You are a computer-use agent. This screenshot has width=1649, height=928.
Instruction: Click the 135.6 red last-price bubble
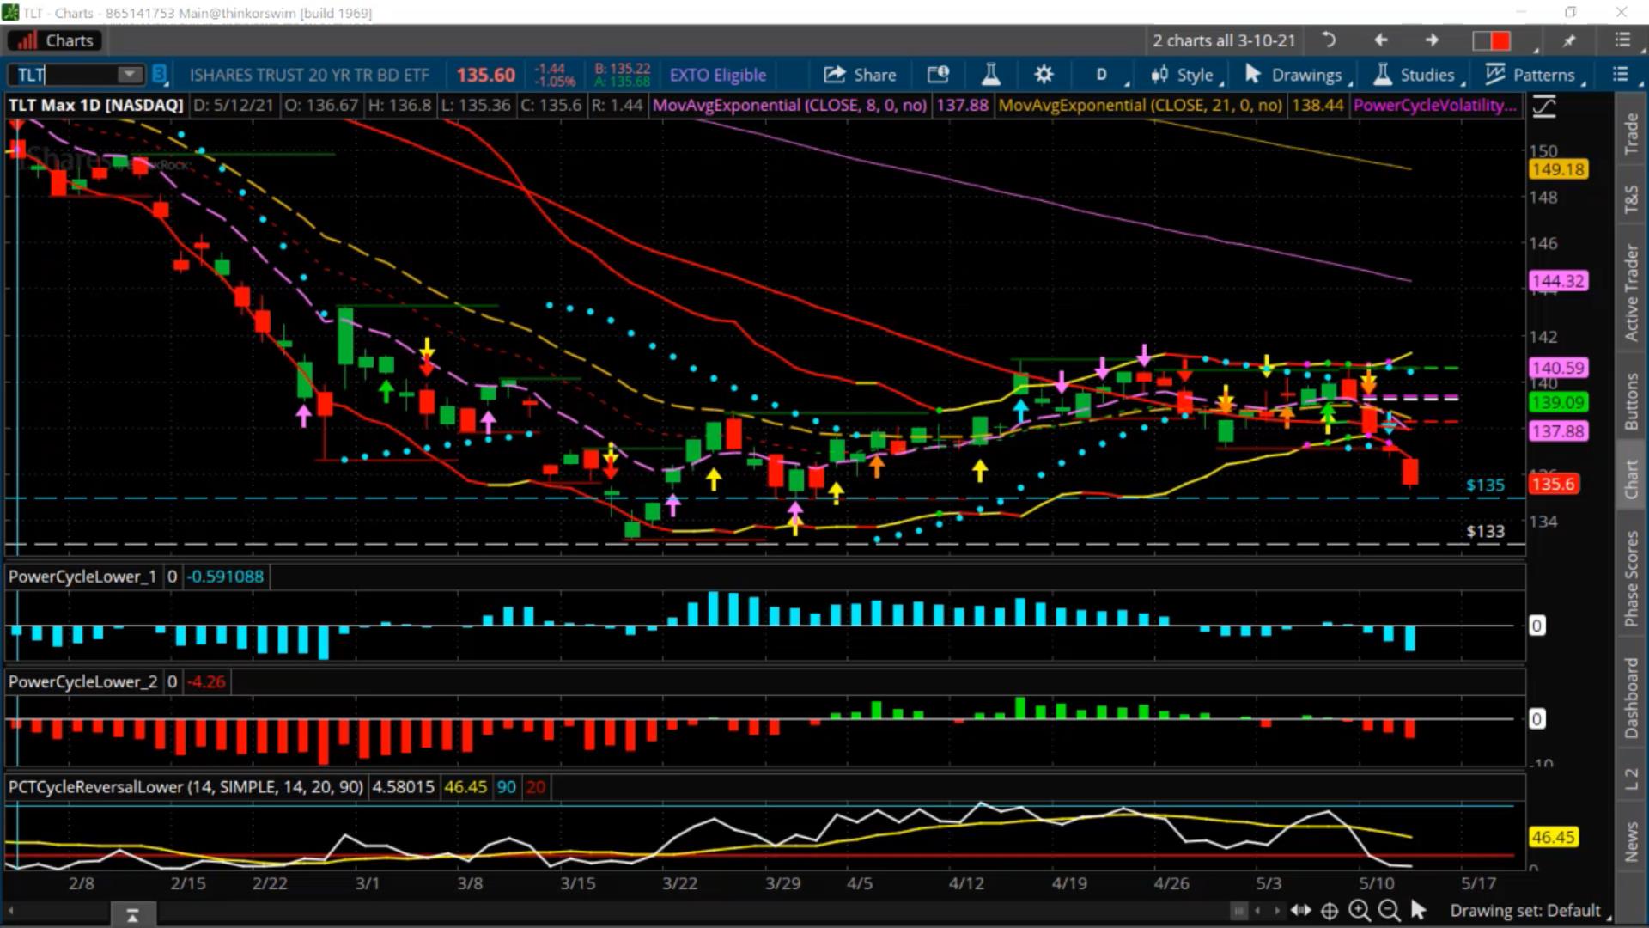coord(1553,484)
